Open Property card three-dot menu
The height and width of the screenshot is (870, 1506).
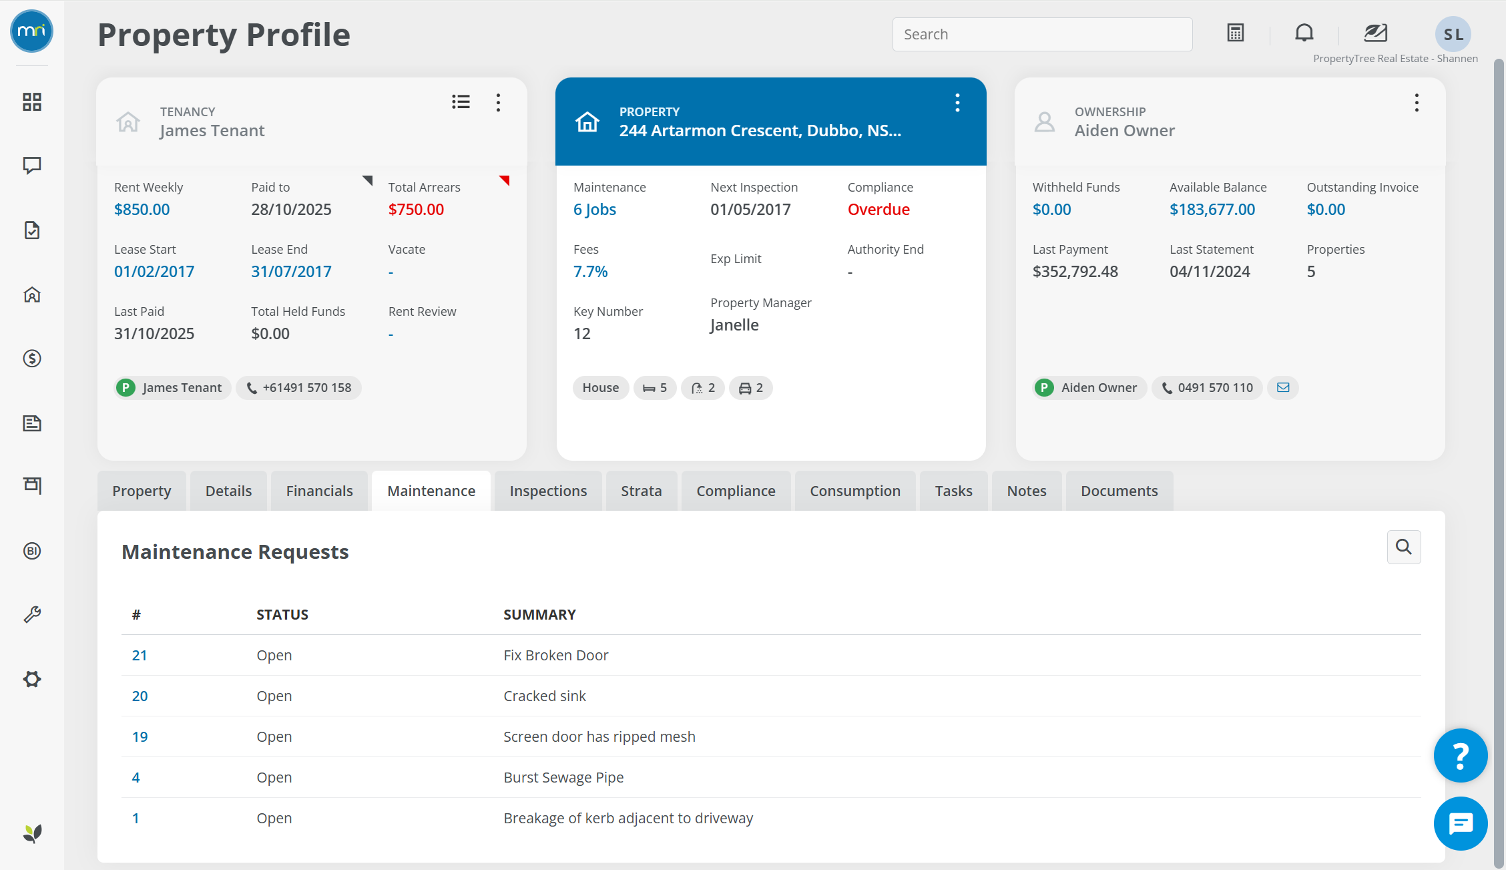957,102
